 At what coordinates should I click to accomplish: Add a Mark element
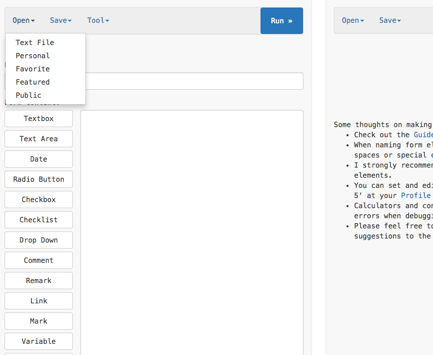pyautogui.click(x=38, y=321)
